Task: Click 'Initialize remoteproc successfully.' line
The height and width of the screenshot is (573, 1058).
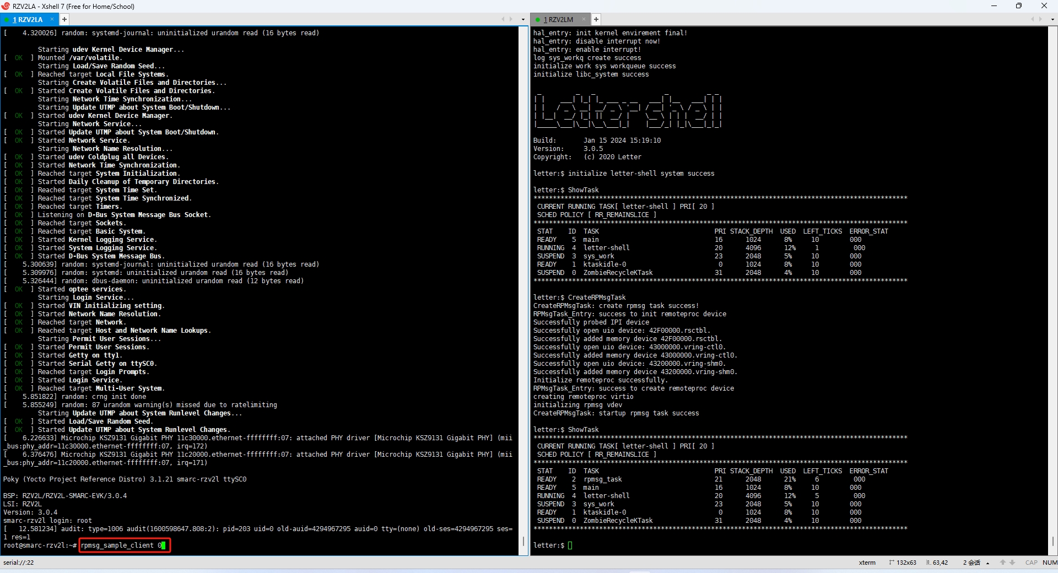Action: click(x=600, y=380)
